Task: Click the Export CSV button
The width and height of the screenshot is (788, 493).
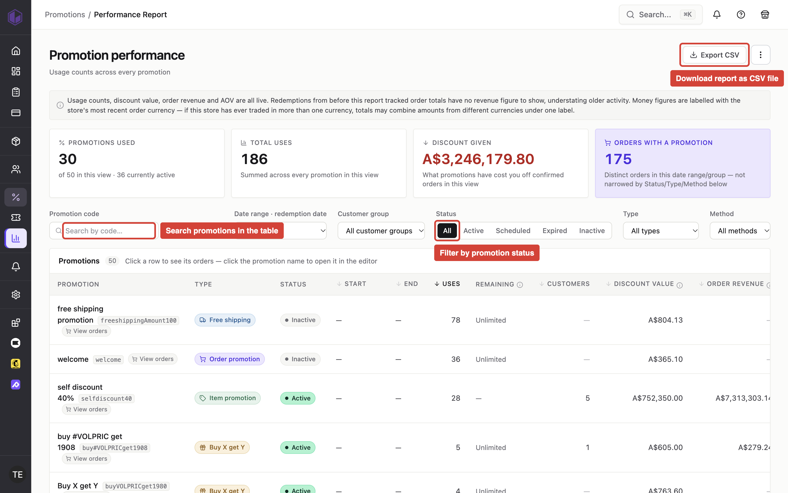Action: click(x=714, y=55)
